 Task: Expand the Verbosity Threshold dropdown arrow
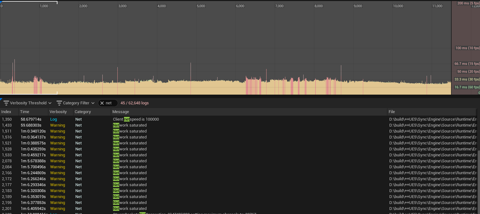50,103
